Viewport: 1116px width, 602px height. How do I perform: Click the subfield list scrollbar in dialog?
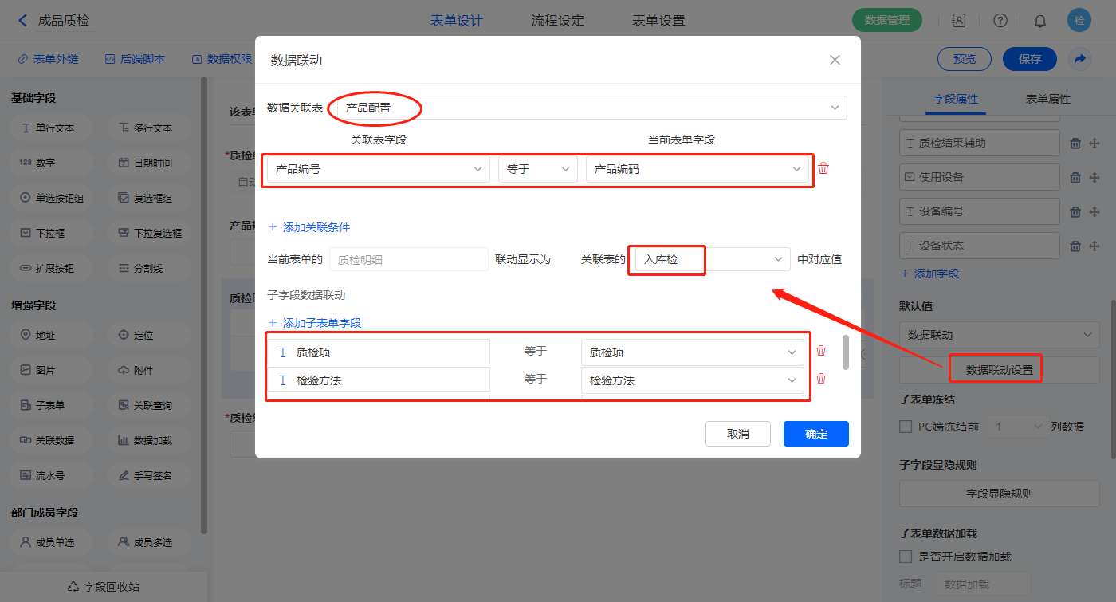(846, 352)
